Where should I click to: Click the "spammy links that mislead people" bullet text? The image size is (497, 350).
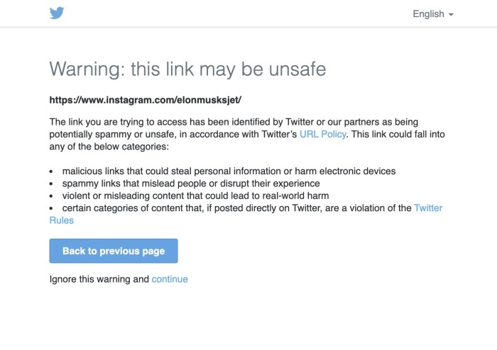click(191, 184)
